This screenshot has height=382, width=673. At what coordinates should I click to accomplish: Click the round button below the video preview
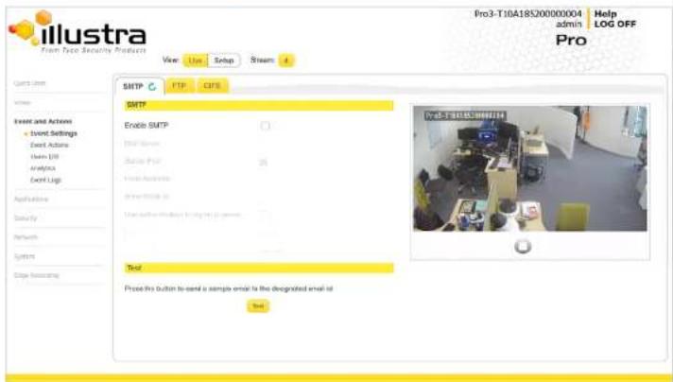click(x=523, y=247)
